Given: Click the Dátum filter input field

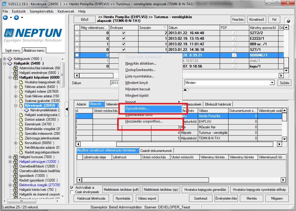Looking at the screenshot, I should click(x=115, y=83).
